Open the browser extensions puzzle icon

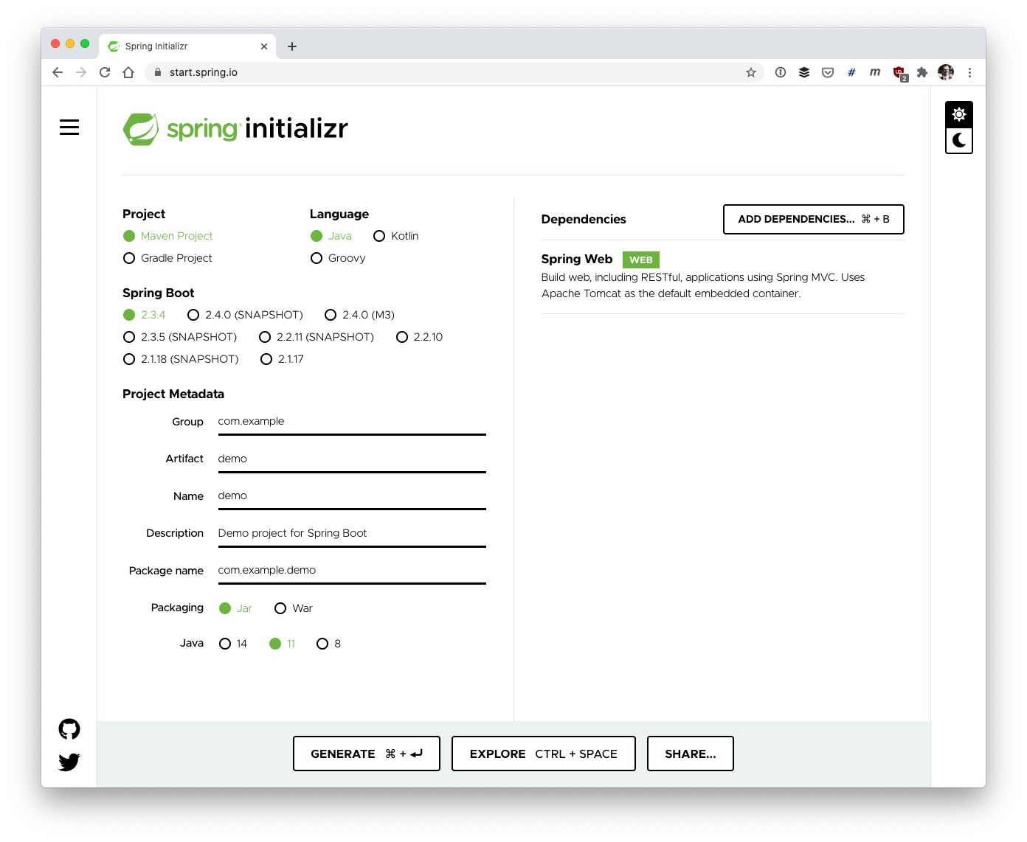pos(922,72)
